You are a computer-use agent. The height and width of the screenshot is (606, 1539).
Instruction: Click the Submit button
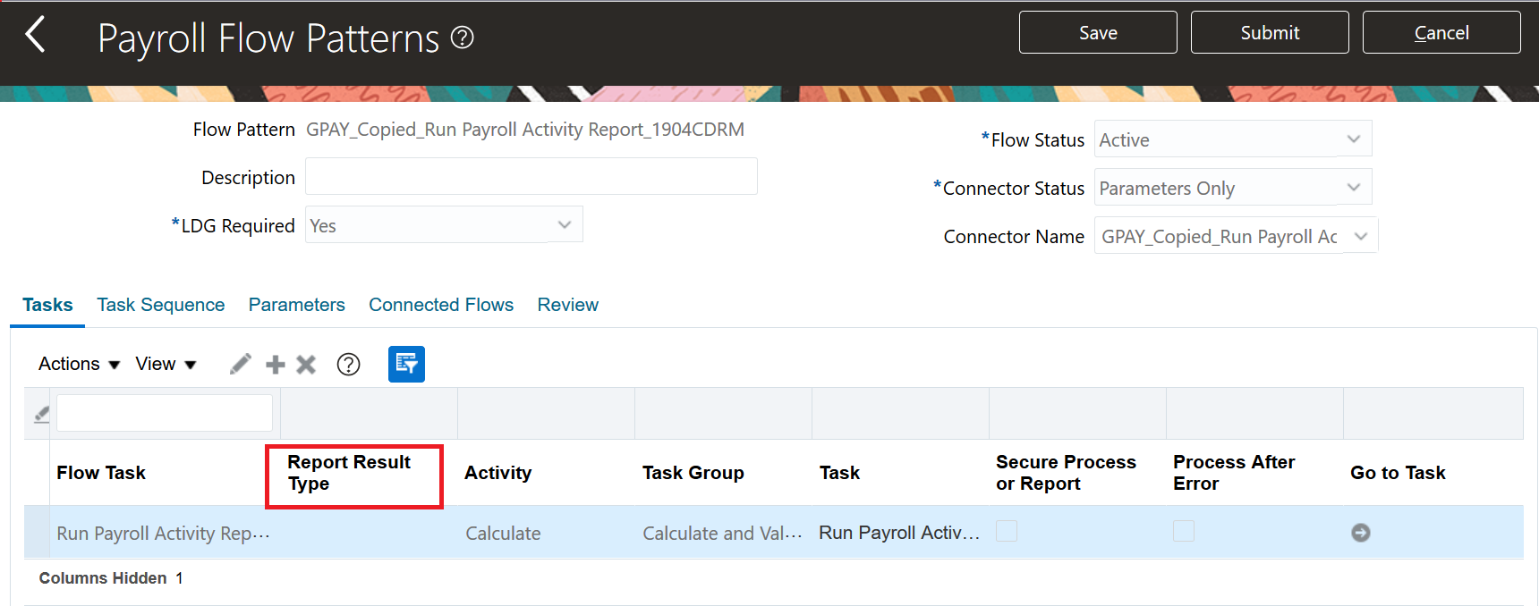(1270, 33)
